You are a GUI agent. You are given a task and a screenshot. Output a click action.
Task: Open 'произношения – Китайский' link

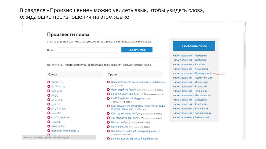(191, 109)
